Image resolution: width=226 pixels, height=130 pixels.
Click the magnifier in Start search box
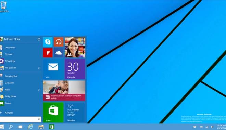point(39,119)
